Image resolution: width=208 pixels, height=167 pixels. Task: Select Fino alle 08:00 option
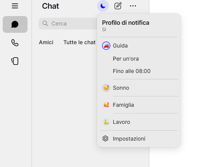pyautogui.click(x=132, y=71)
